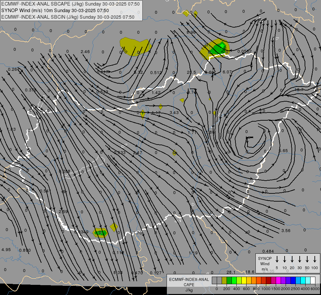The height and width of the screenshot is (295, 321).
Task: Click the 1.19 value on the map
Action: pos(193,253)
